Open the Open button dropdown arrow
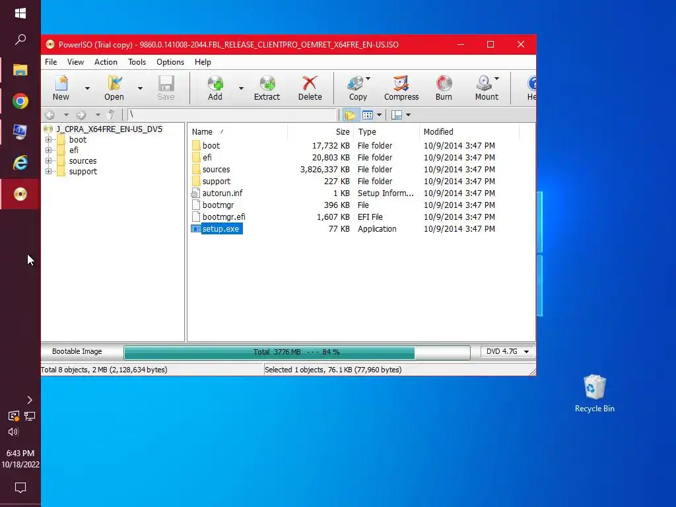The height and width of the screenshot is (507, 676). [x=140, y=88]
